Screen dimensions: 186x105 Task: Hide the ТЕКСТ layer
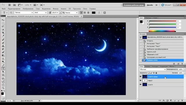[x=141, y=80]
